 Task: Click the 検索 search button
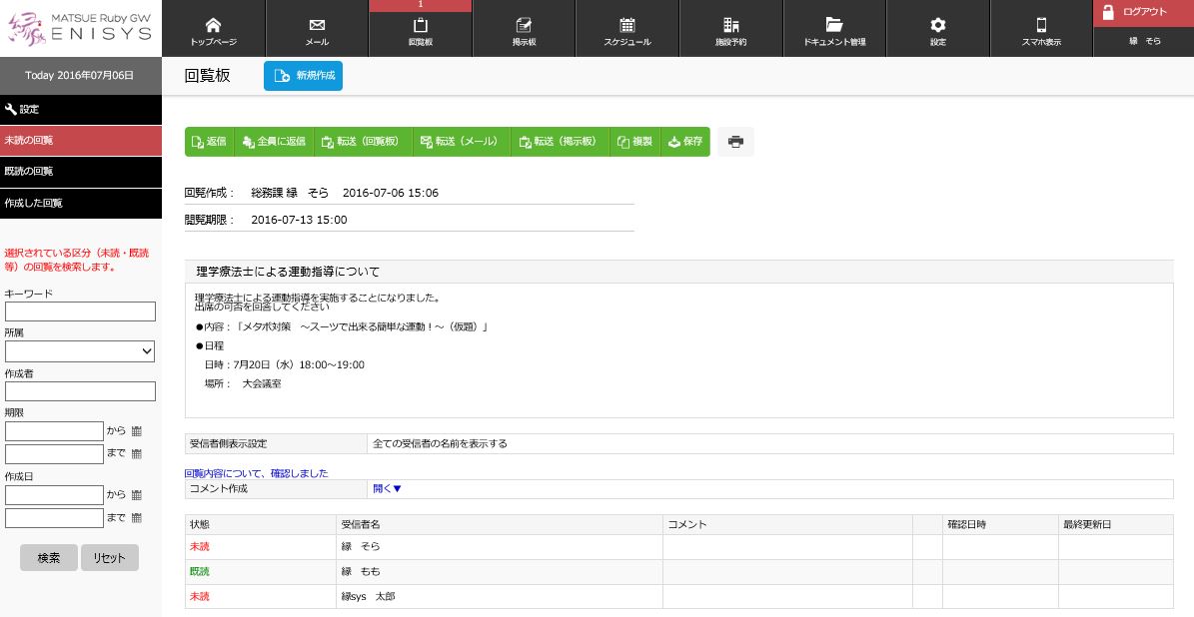click(49, 558)
